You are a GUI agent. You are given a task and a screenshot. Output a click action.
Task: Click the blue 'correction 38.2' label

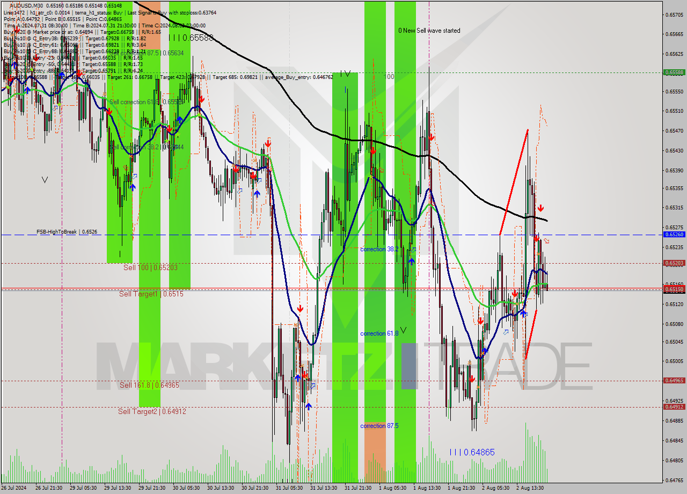(379, 249)
